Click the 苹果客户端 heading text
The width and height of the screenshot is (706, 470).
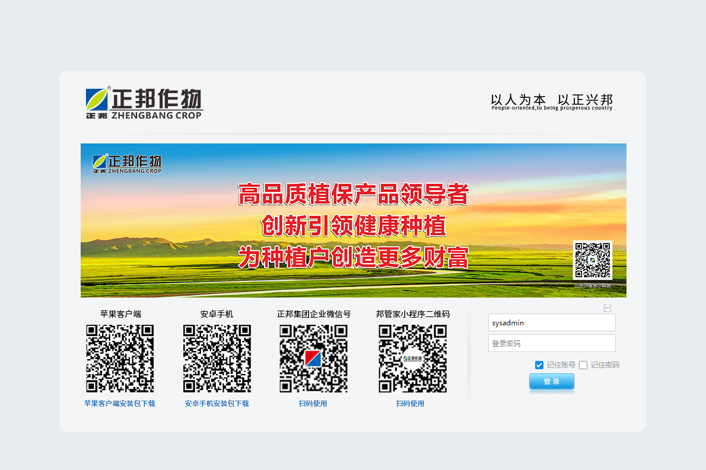click(x=120, y=314)
